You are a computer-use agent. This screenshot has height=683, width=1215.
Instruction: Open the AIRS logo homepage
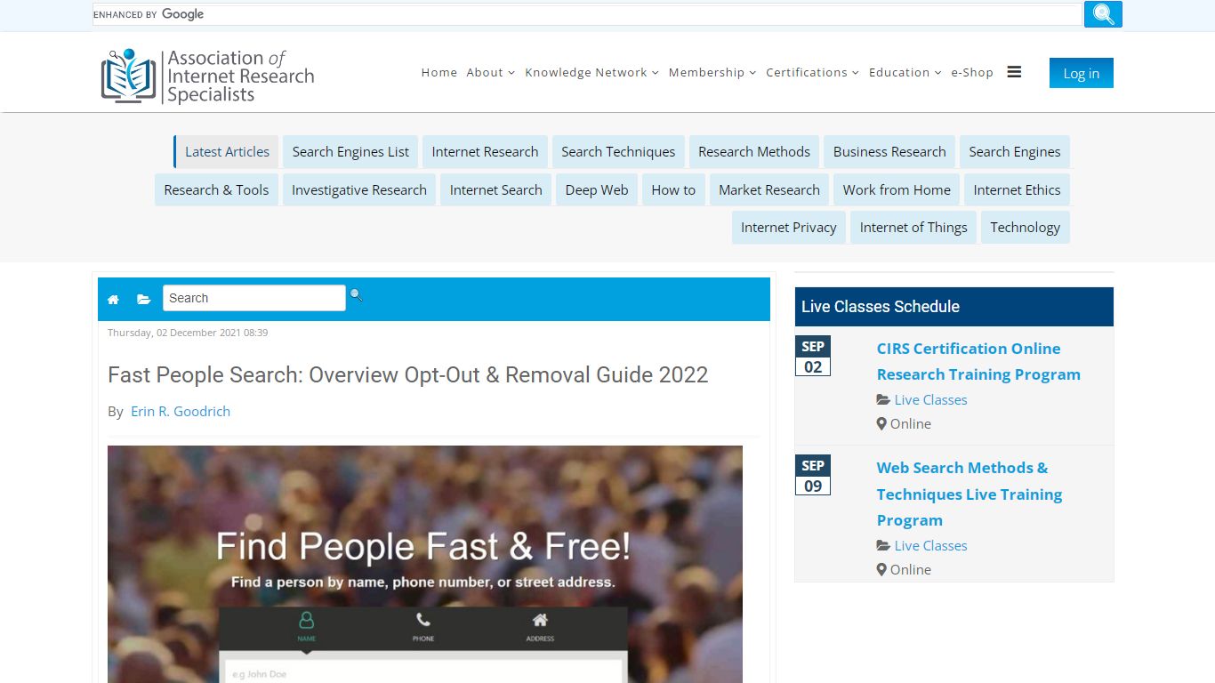coord(208,76)
